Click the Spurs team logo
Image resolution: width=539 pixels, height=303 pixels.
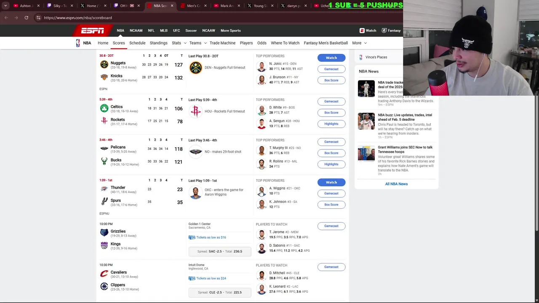[x=104, y=202]
